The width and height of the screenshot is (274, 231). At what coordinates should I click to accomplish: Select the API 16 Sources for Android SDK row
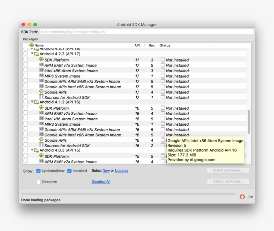[67, 146]
